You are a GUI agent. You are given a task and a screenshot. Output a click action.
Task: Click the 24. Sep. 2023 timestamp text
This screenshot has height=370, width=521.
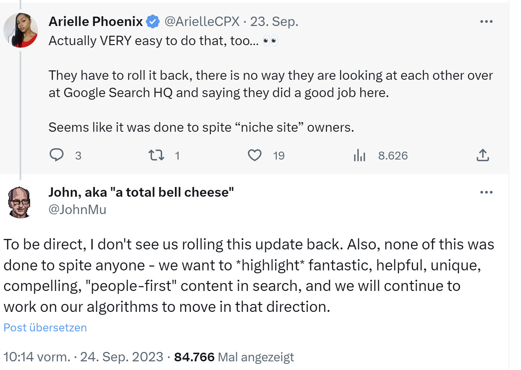click(x=121, y=357)
